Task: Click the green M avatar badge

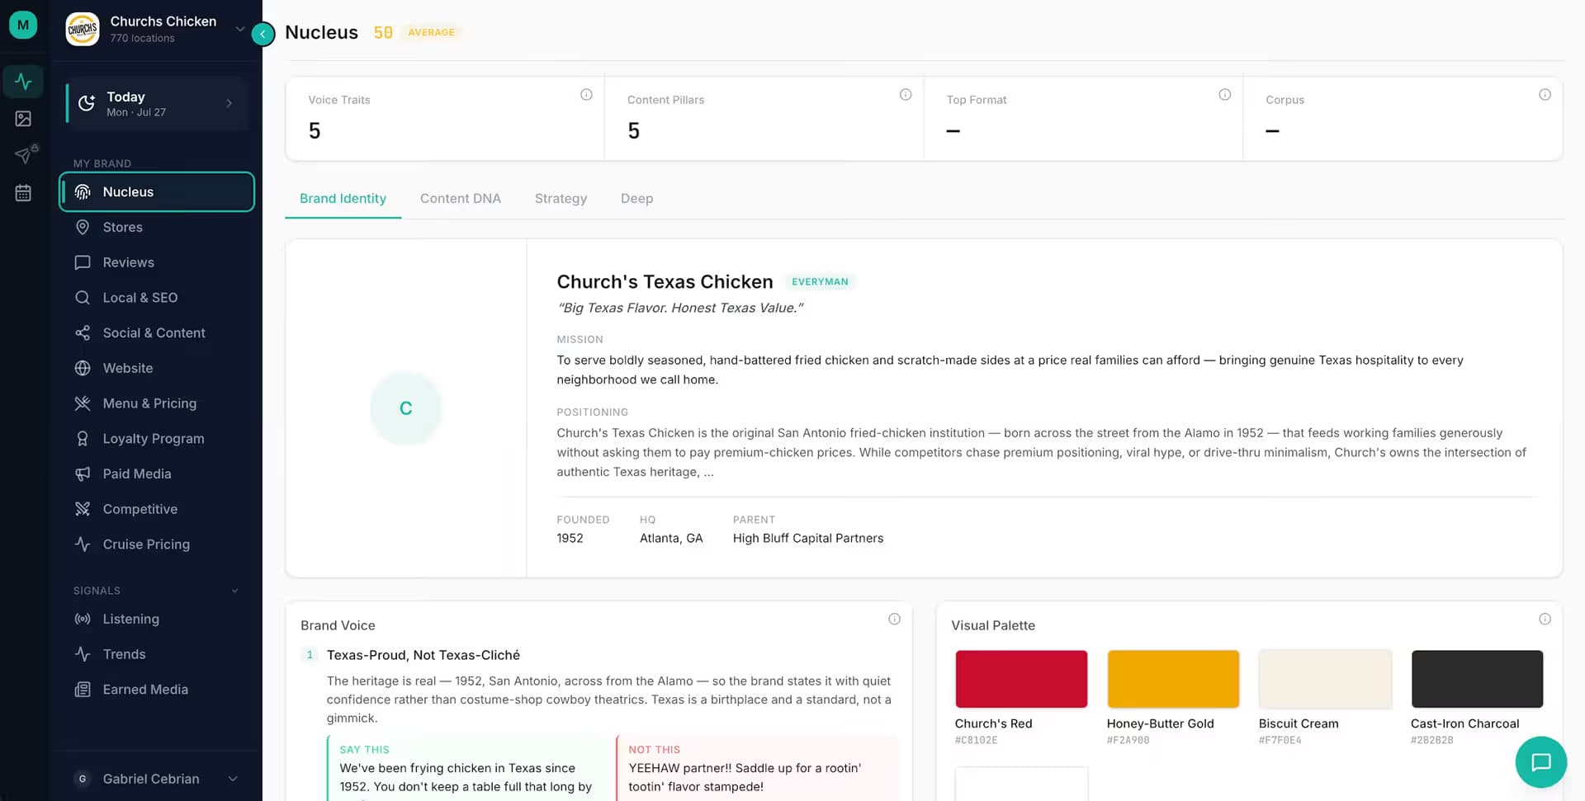Action: (x=23, y=25)
